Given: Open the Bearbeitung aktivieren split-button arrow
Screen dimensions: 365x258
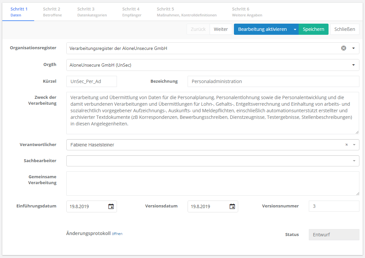Looking at the screenshot, I should click(x=295, y=29).
